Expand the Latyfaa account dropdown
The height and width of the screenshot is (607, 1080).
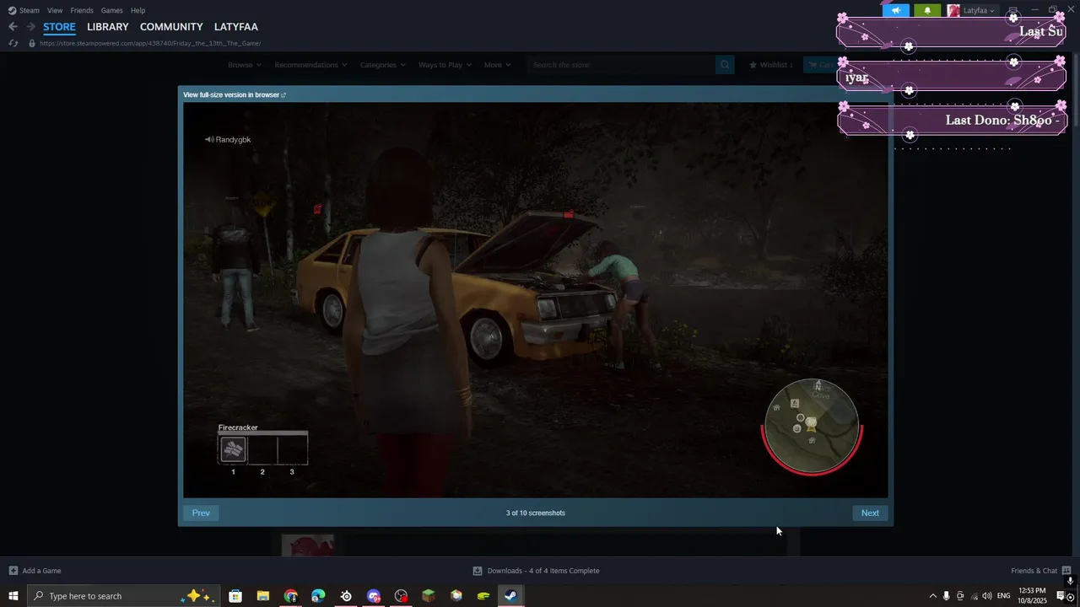(979, 10)
